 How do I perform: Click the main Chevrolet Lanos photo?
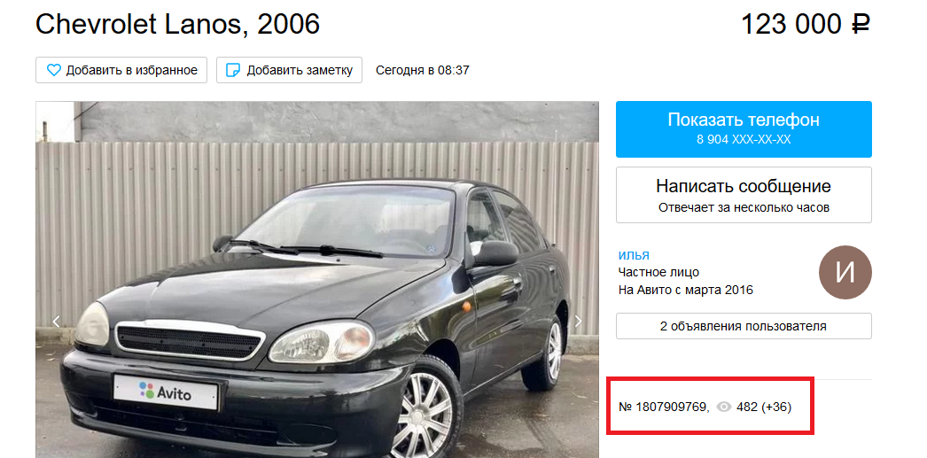point(317,280)
